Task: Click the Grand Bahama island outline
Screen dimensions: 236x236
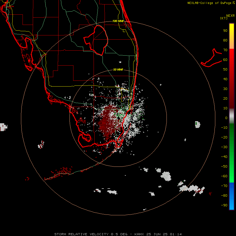Action: (x=211, y=58)
